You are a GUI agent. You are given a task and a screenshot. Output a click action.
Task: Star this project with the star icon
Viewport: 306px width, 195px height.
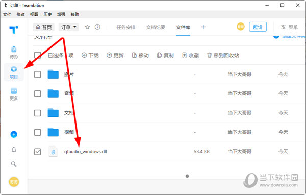pos(87,27)
